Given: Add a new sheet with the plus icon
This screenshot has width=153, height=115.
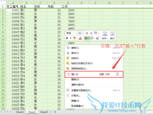Looking at the screenshot, I should pyautogui.click(x=55, y=112).
